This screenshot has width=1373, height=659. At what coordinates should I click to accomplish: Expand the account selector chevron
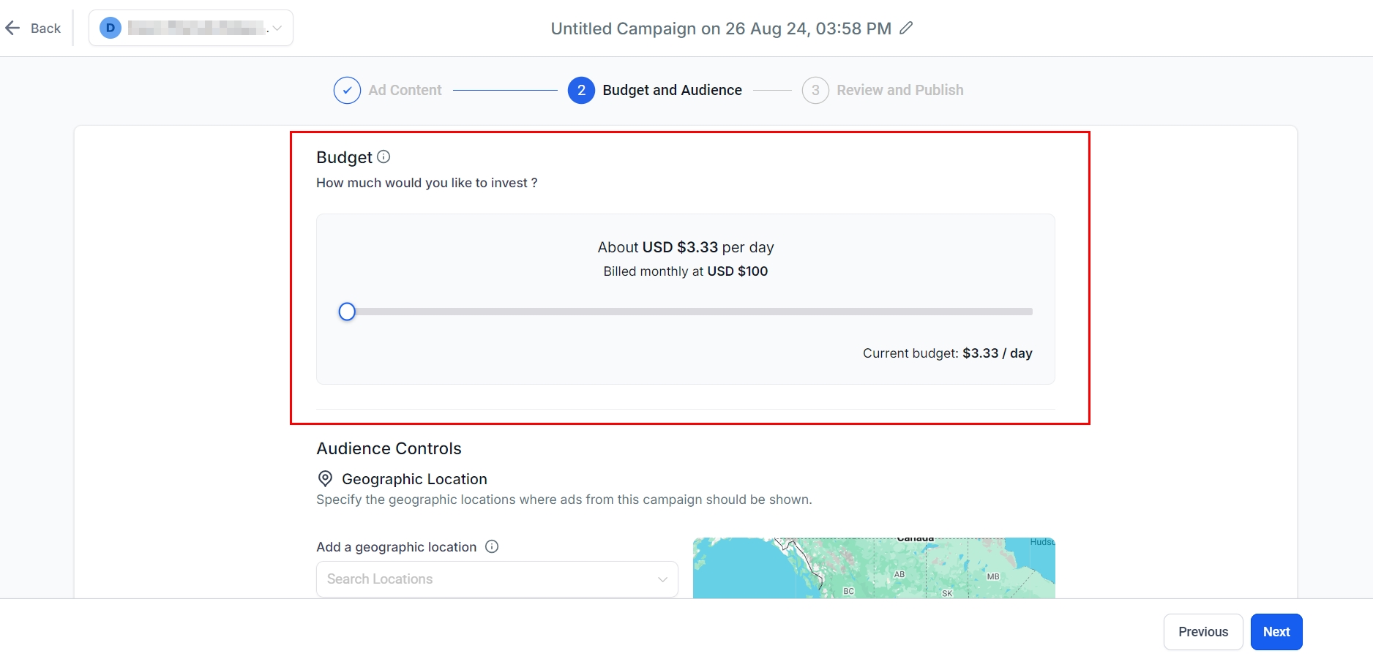(277, 29)
